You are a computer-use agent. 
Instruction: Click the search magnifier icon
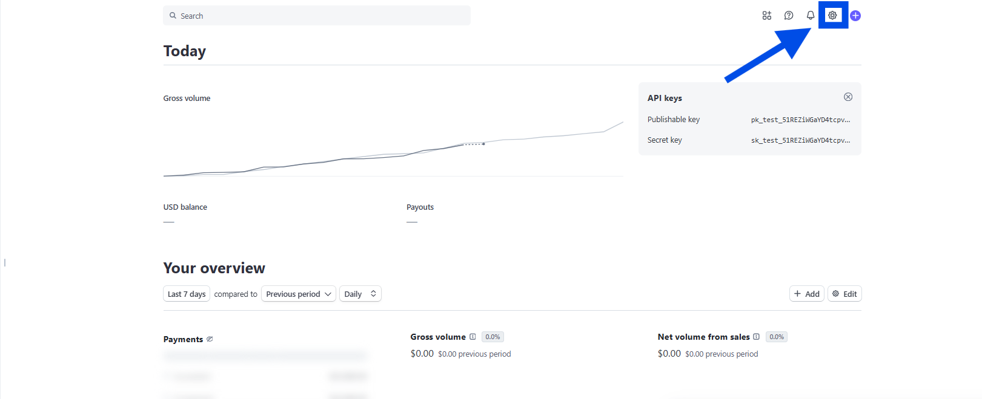[x=173, y=16]
